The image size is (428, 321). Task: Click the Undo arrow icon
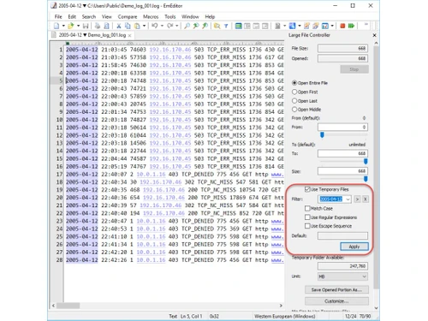point(155,26)
